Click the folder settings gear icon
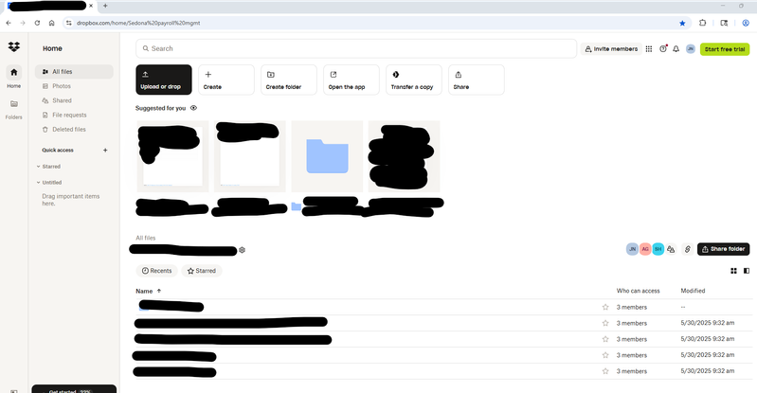Screen dimensions: 757x393 pyautogui.click(x=242, y=250)
